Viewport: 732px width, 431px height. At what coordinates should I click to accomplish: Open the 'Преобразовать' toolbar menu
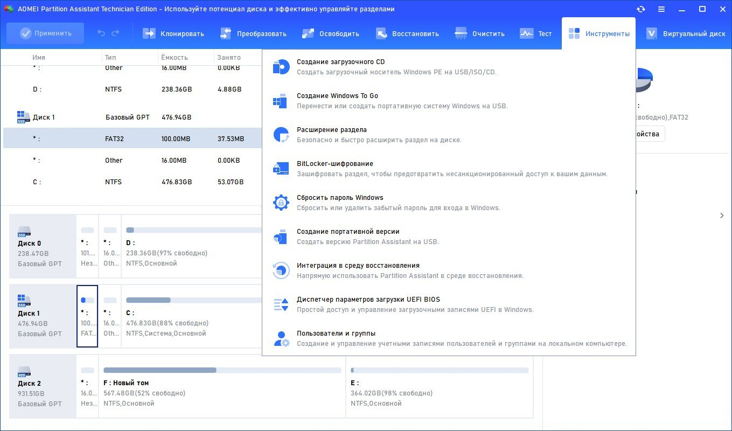(x=253, y=33)
